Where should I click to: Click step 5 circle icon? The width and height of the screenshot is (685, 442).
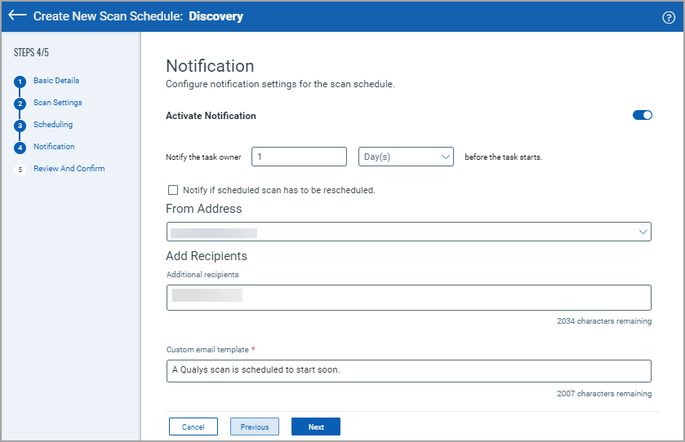pos(20,170)
